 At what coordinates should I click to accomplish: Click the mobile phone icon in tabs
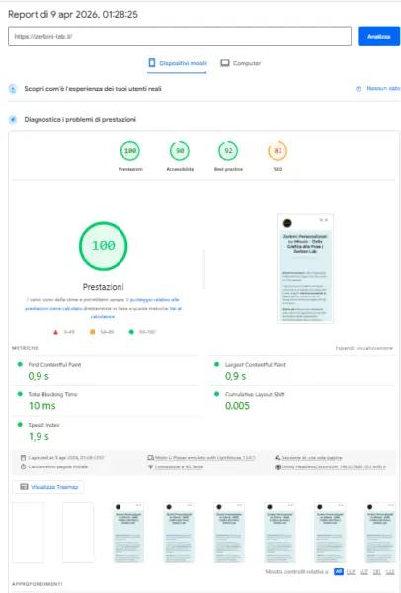pos(152,63)
